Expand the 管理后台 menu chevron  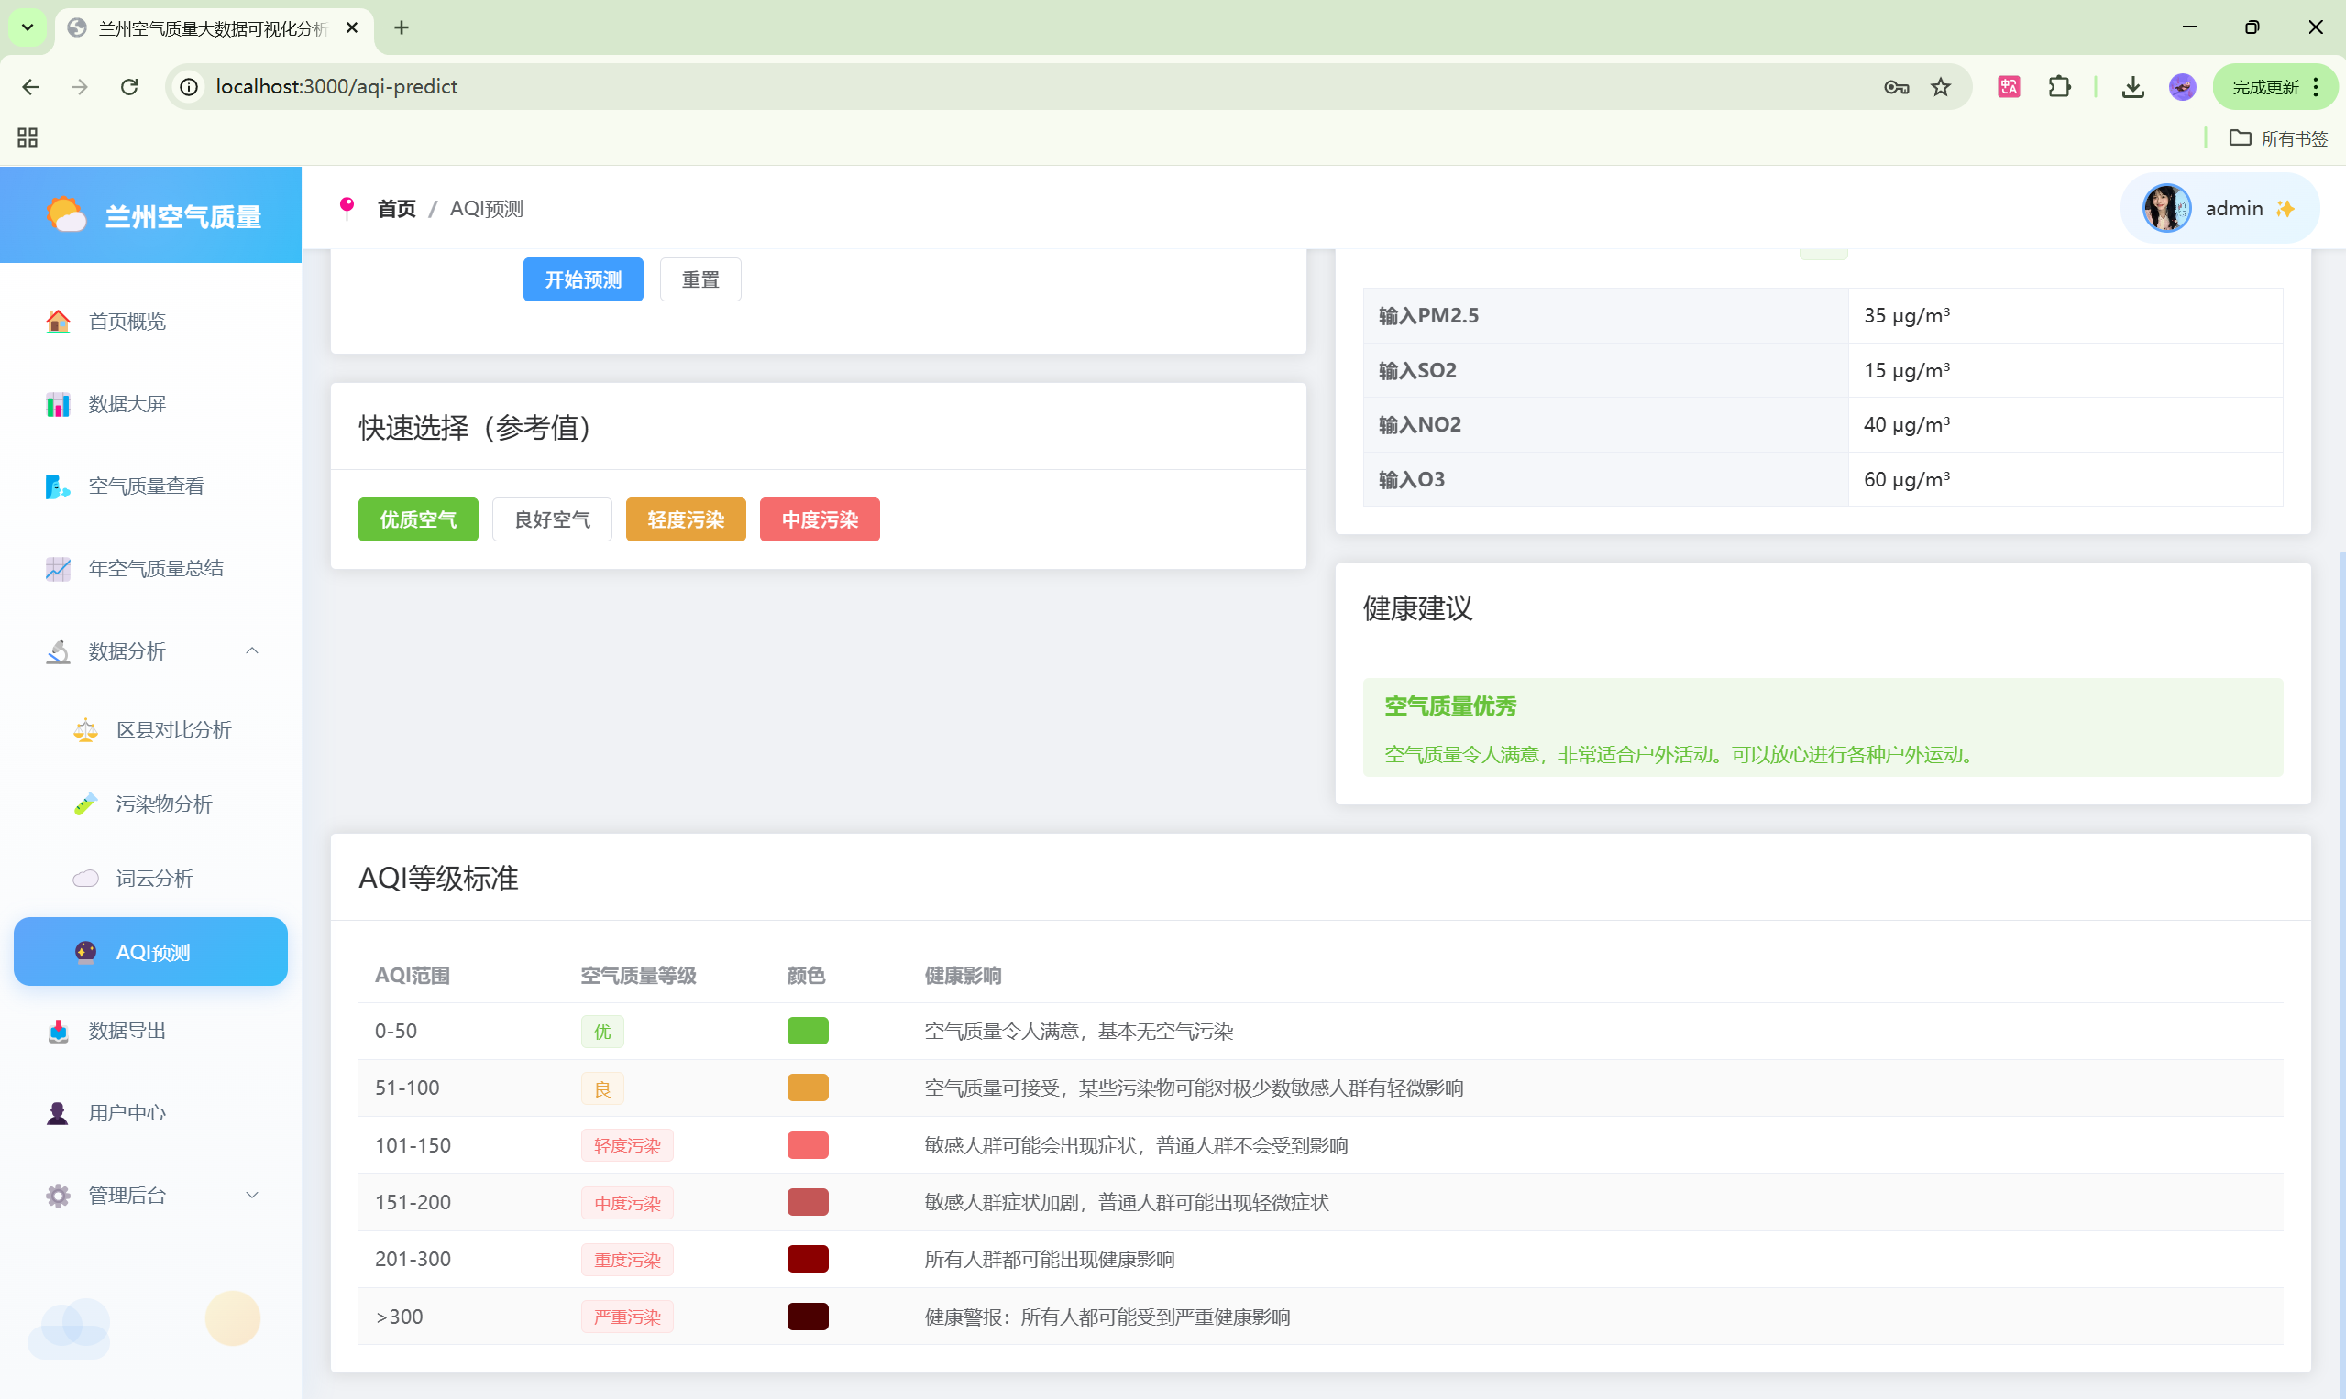coord(252,1196)
